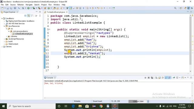The height and width of the screenshot is (109, 194).
Task: Open the Navigate menu
Action: click(29, 5)
